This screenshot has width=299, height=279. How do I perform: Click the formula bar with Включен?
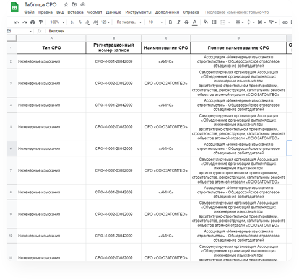click(168, 31)
